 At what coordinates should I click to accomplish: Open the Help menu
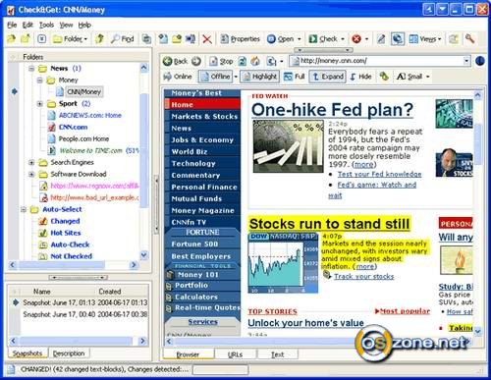click(84, 25)
